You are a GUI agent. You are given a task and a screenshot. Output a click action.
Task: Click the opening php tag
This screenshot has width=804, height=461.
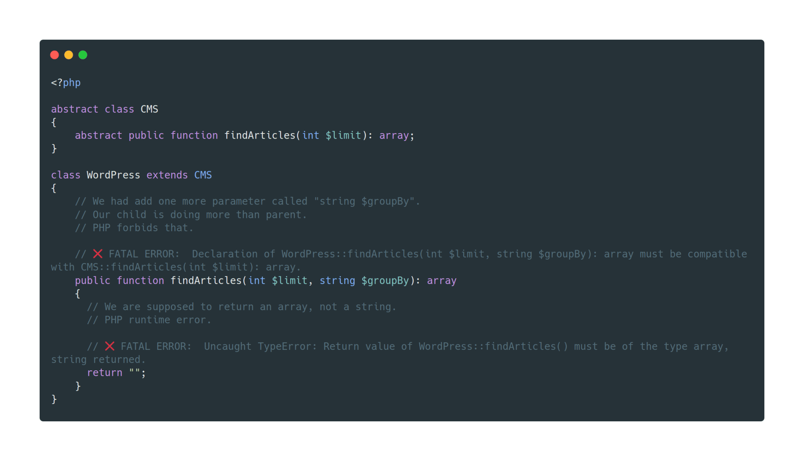[66, 83]
